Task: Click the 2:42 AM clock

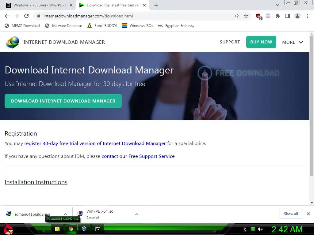Action: [x=287, y=229]
